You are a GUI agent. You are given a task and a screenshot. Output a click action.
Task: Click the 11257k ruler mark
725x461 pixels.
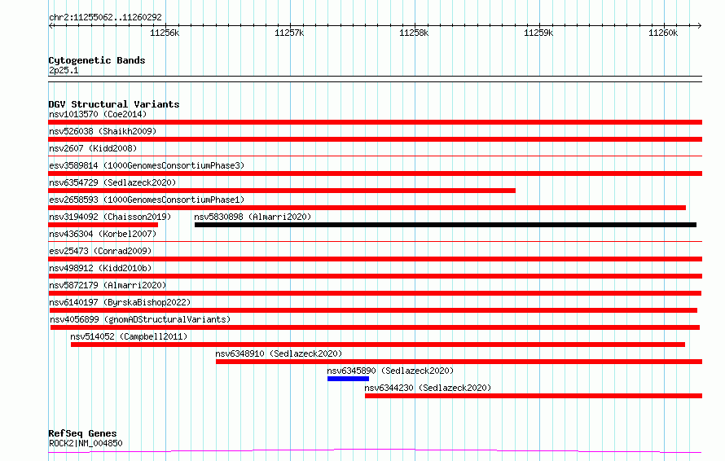[x=289, y=33]
